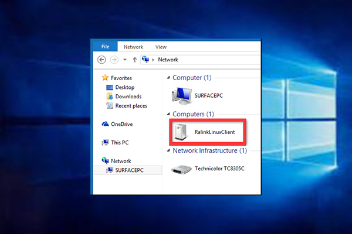This screenshot has width=352, height=234.
Task: Collapse the Computers (1) group arrow
Action: 168,114
